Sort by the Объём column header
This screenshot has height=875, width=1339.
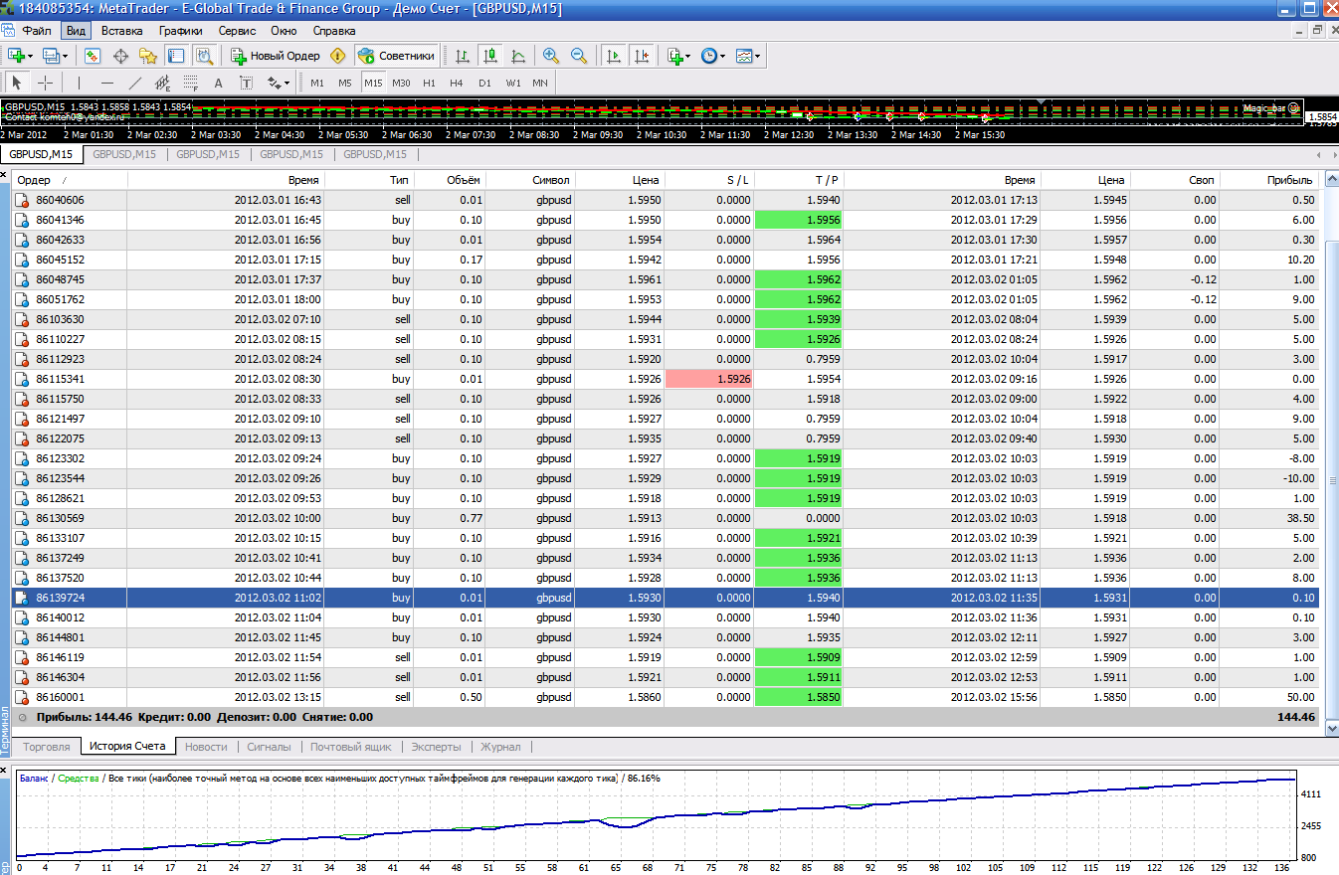(x=449, y=180)
